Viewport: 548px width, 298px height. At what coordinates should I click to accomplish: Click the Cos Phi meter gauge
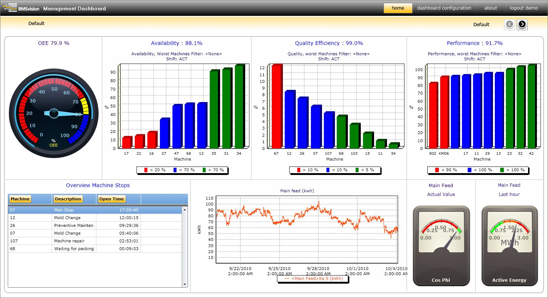click(441, 246)
